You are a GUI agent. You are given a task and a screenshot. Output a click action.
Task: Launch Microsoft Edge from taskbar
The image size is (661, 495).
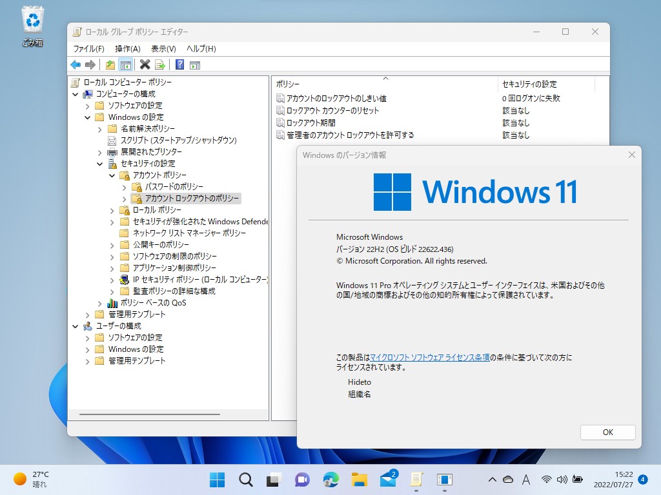(x=330, y=480)
